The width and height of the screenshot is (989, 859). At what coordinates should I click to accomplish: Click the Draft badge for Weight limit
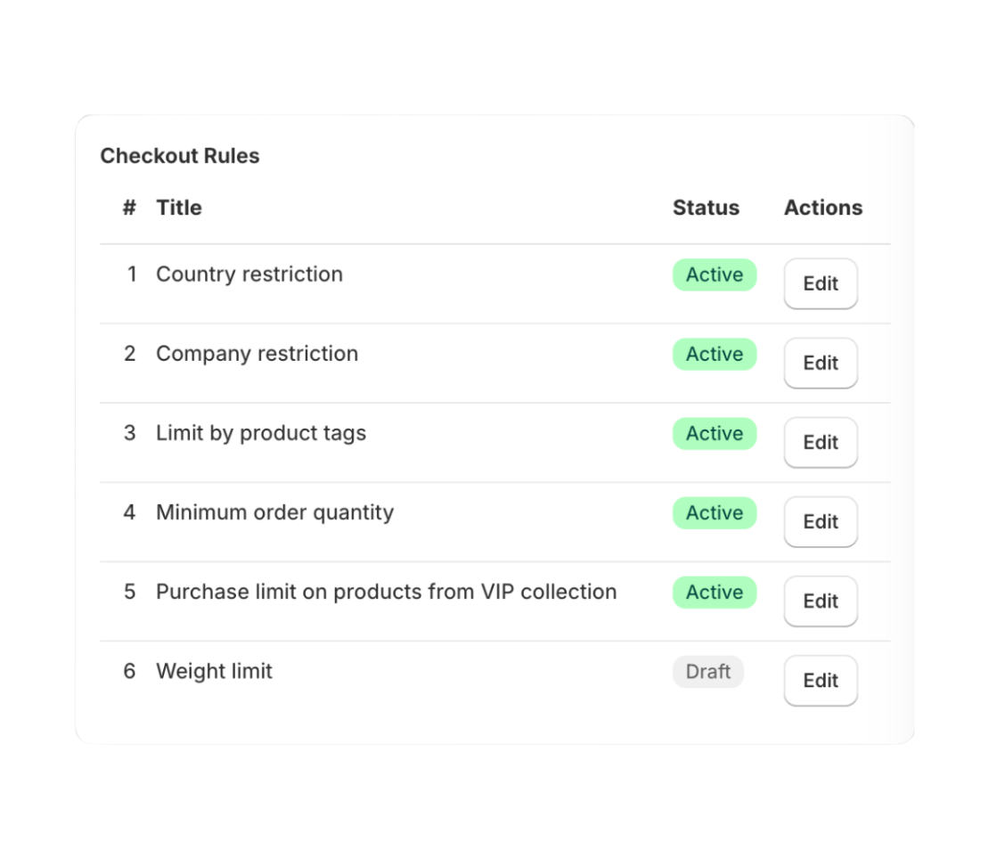click(x=707, y=671)
